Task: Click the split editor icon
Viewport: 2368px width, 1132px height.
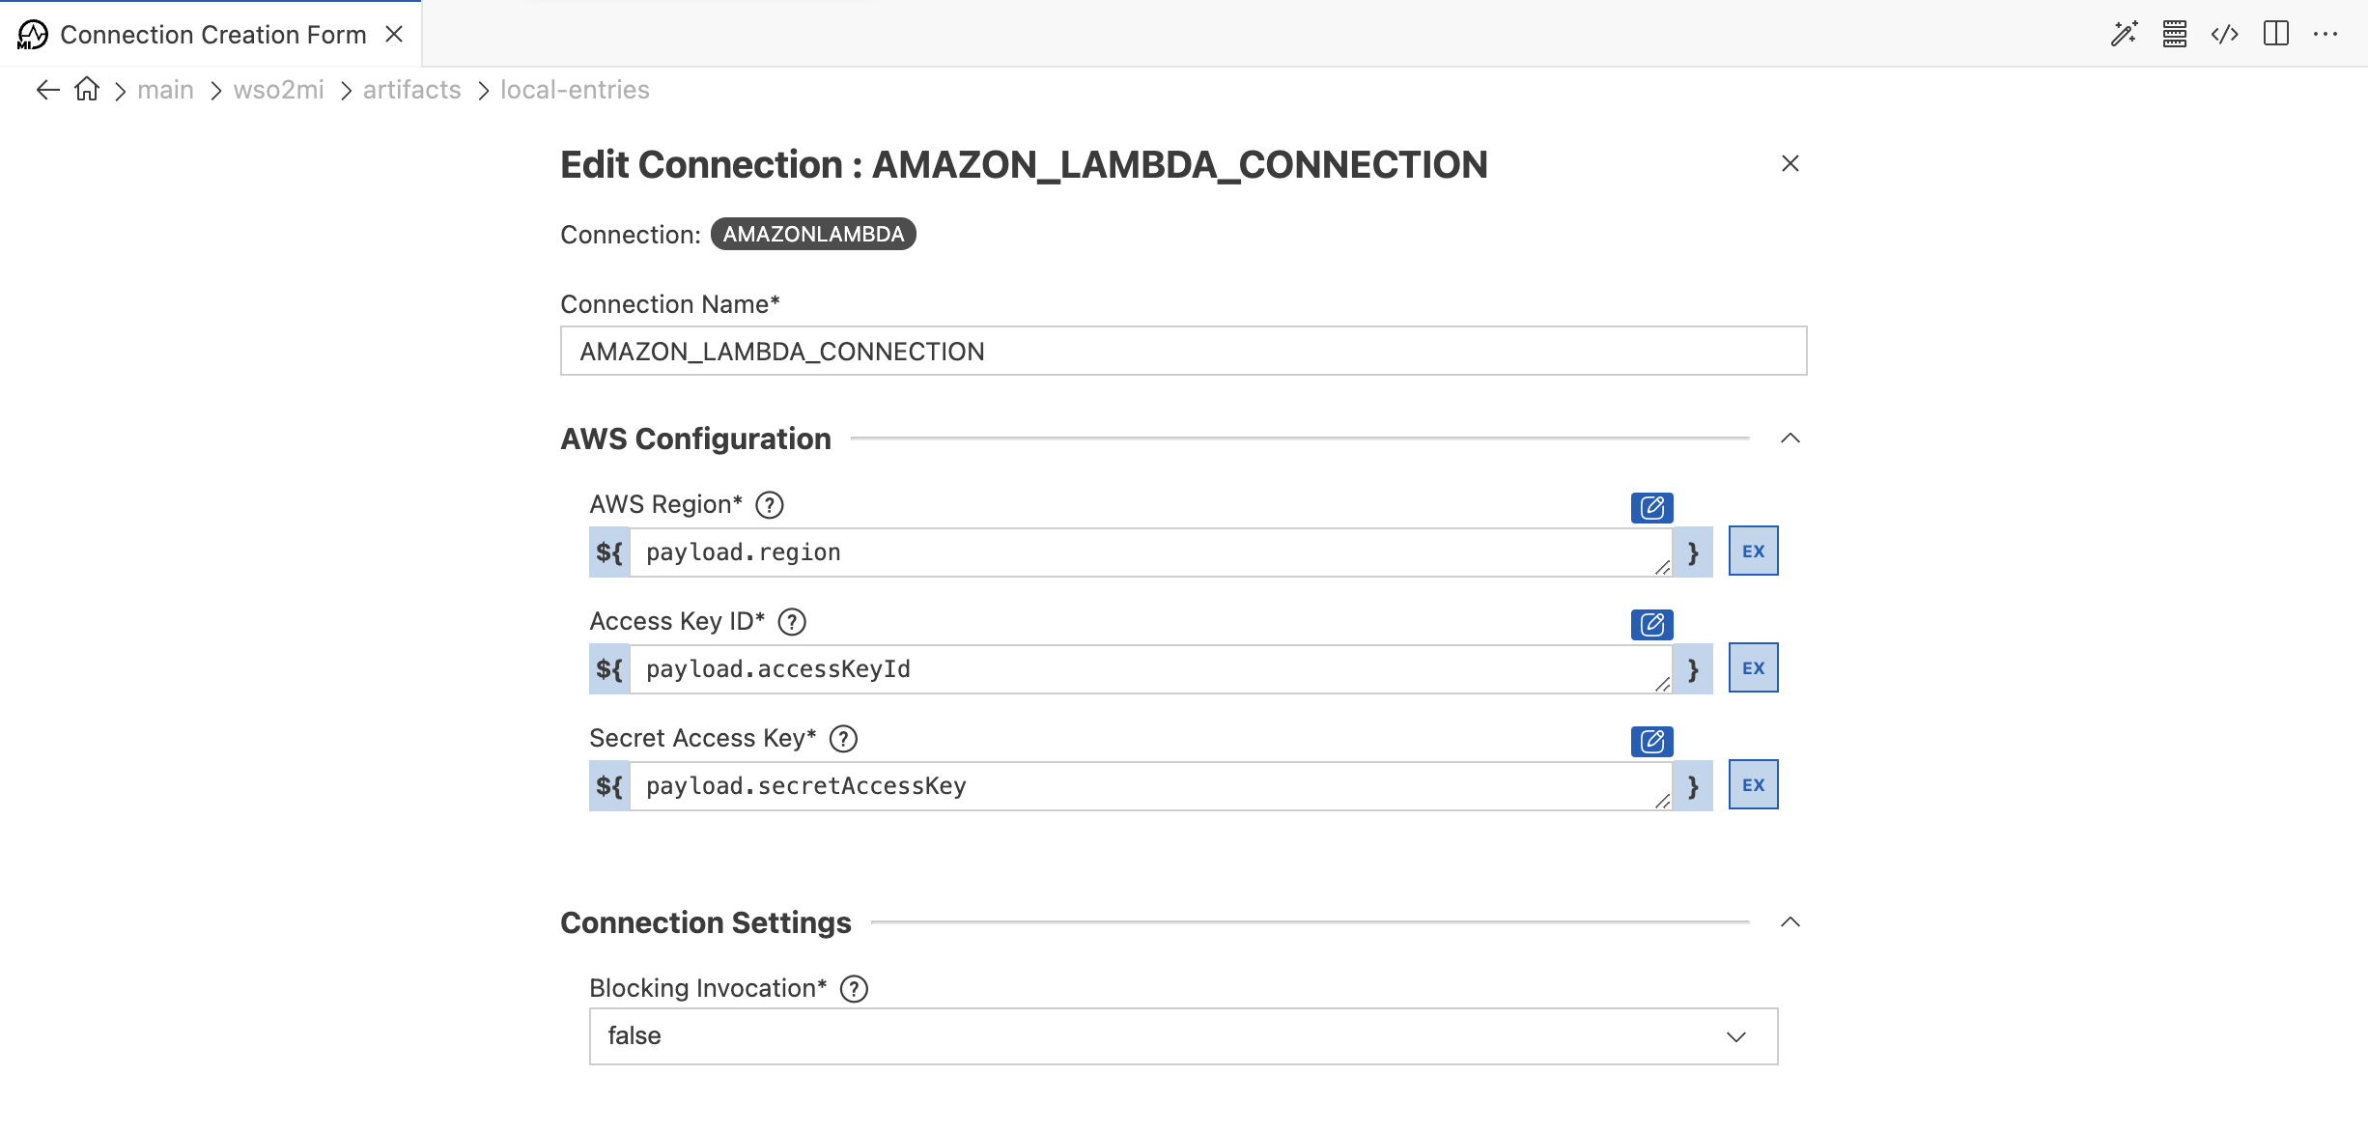Action: (2276, 34)
